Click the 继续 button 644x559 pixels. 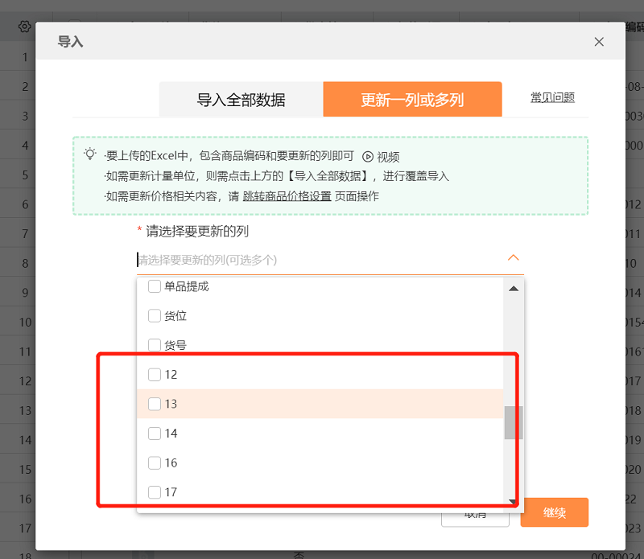555,512
